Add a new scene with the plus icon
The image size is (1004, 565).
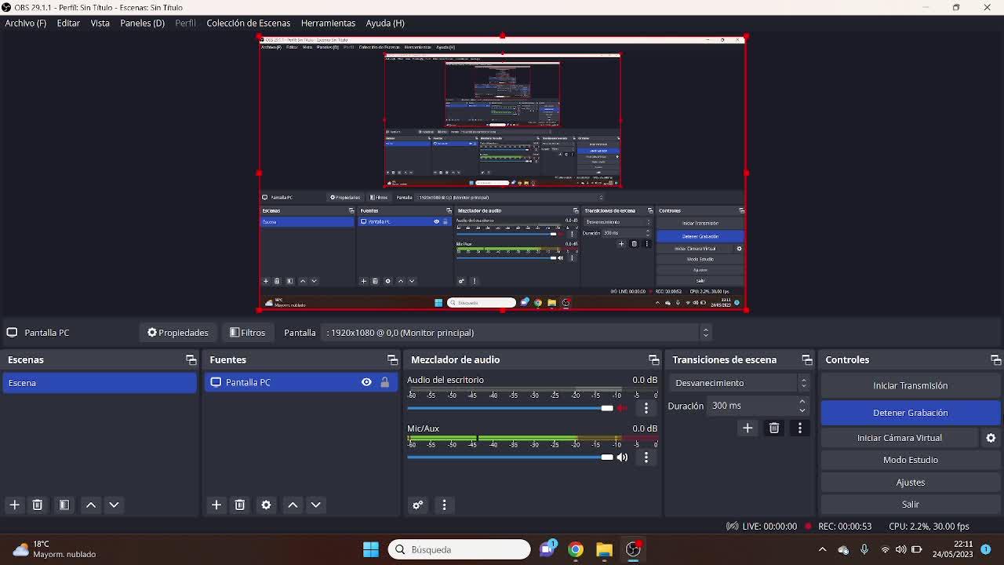pyautogui.click(x=14, y=505)
